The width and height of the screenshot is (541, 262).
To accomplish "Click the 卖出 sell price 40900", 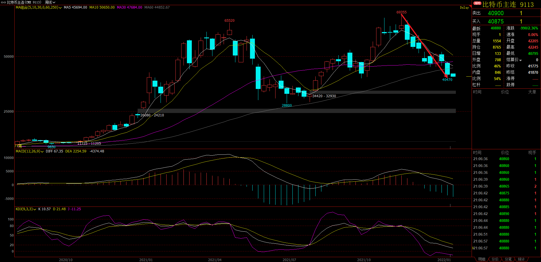I will tap(496, 13).
